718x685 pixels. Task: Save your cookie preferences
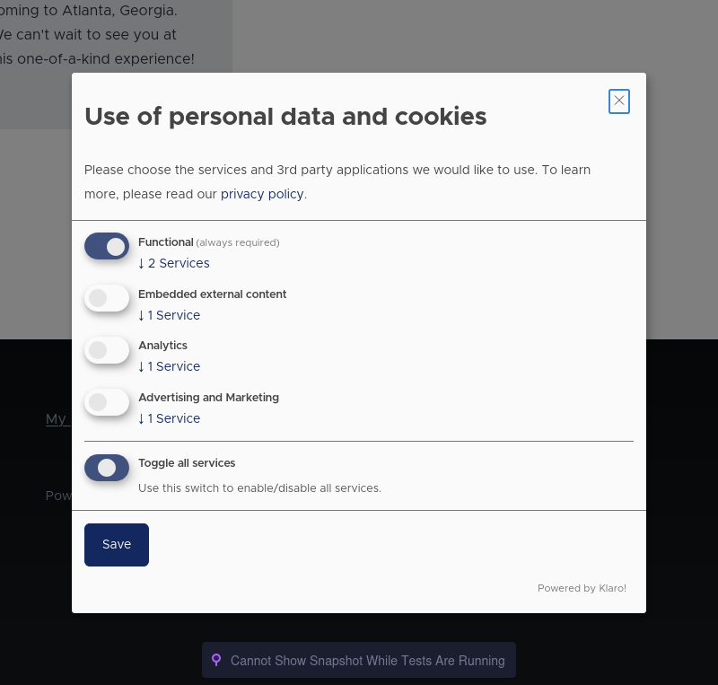(x=116, y=544)
